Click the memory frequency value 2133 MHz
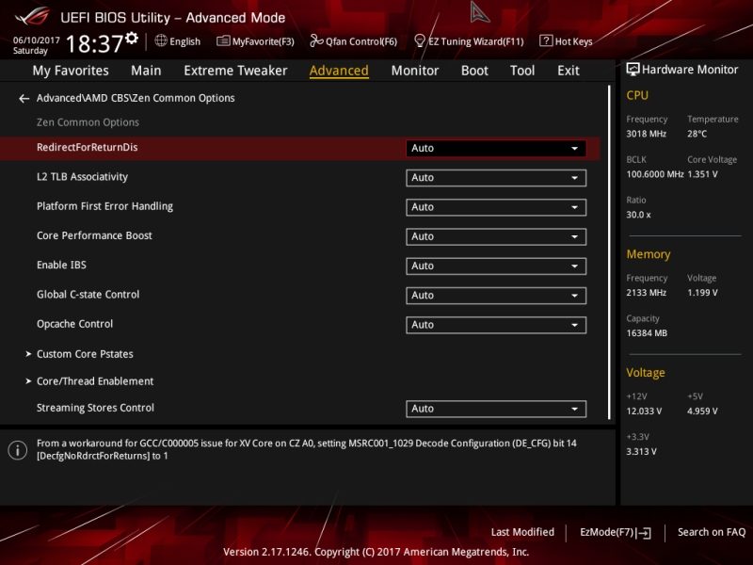The width and height of the screenshot is (753, 565). tap(646, 293)
